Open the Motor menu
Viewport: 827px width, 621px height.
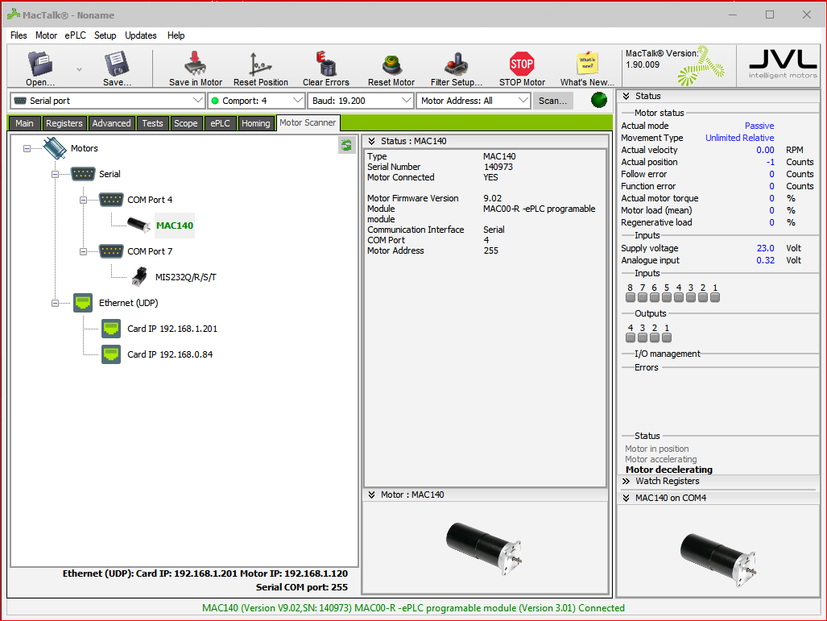coord(46,35)
